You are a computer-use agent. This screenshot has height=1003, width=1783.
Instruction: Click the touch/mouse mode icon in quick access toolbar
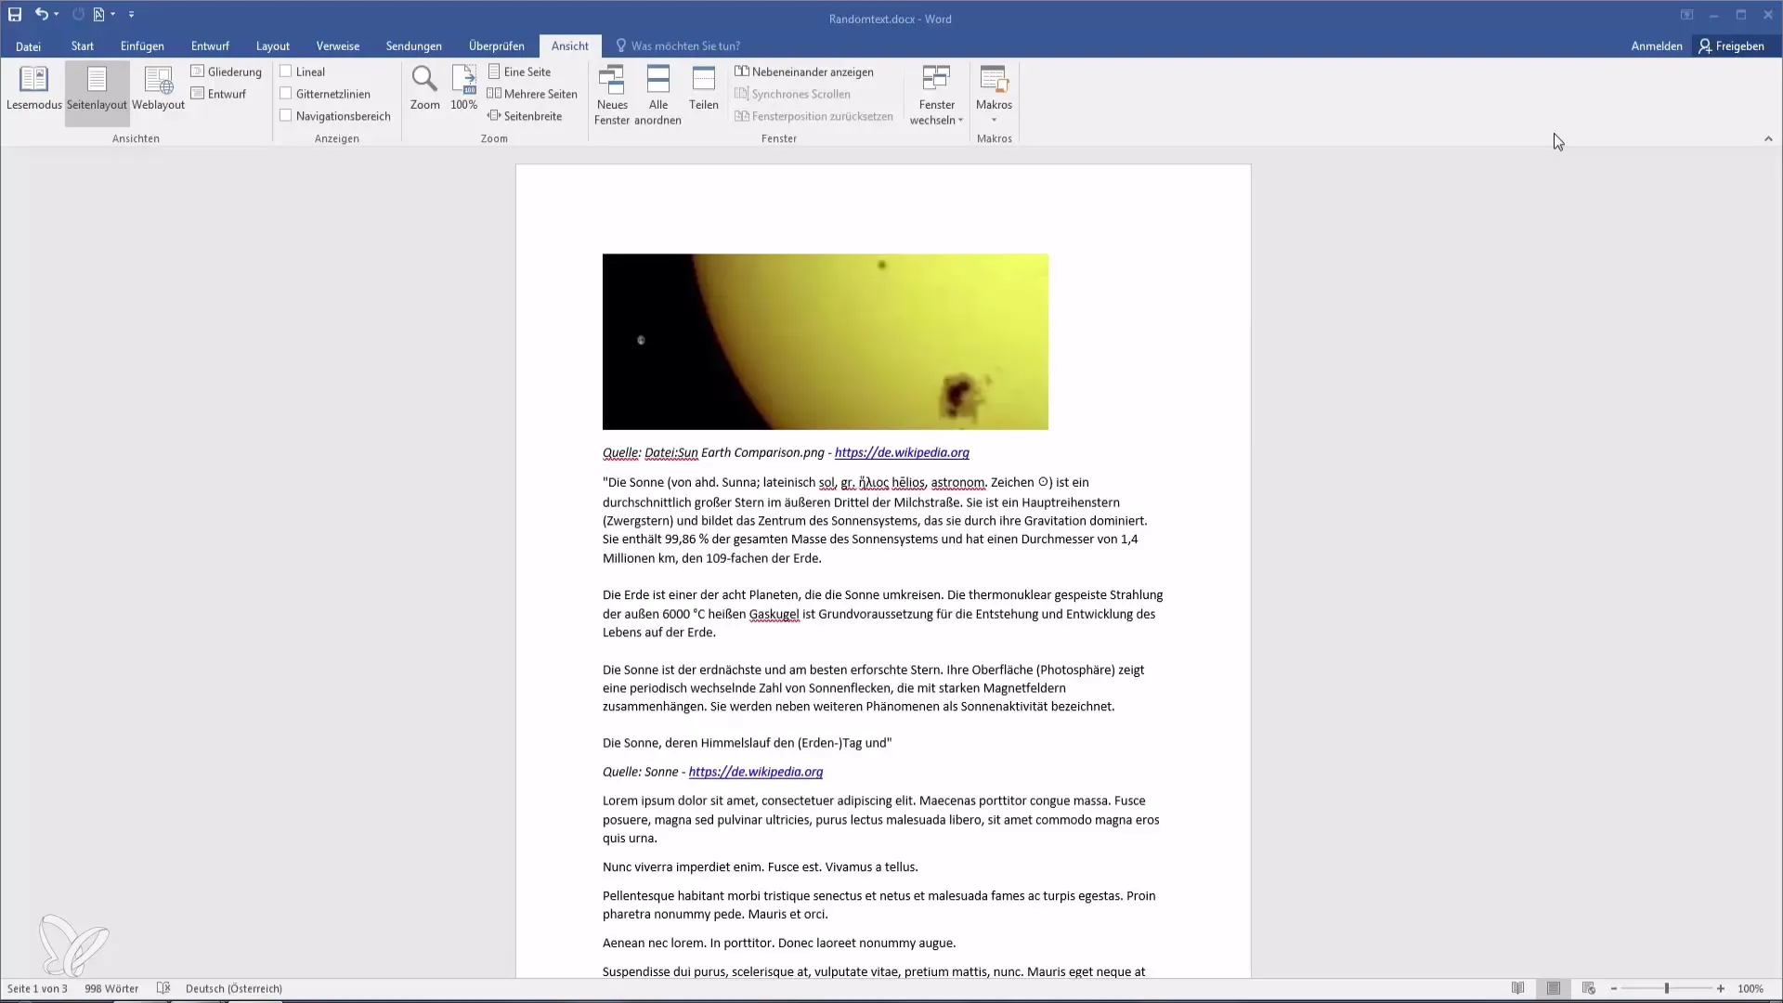(x=98, y=14)
